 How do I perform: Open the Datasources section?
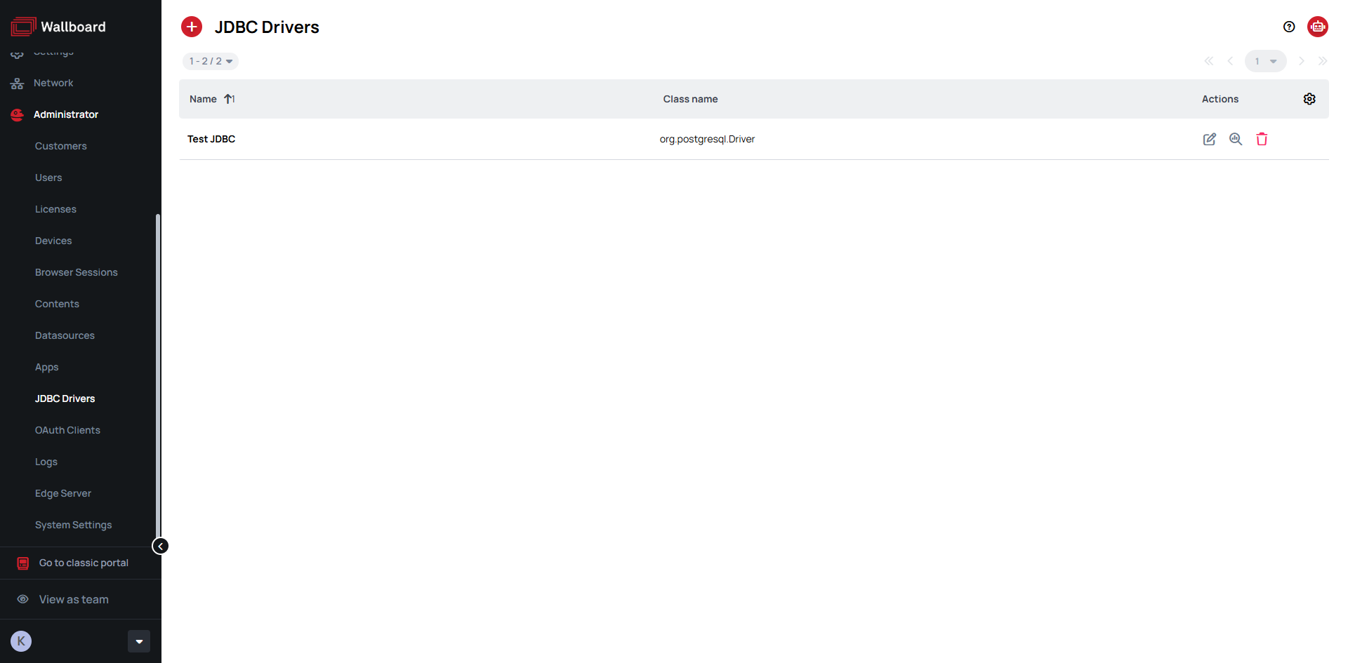coord(65,335)
